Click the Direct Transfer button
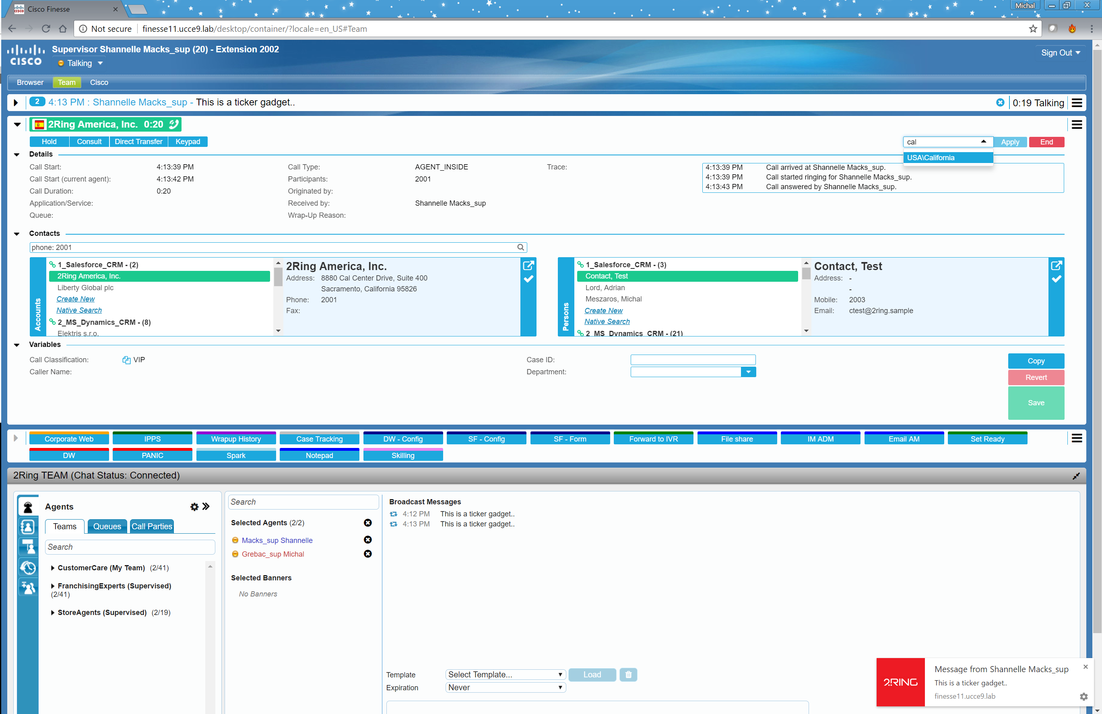 click(138, 142)
